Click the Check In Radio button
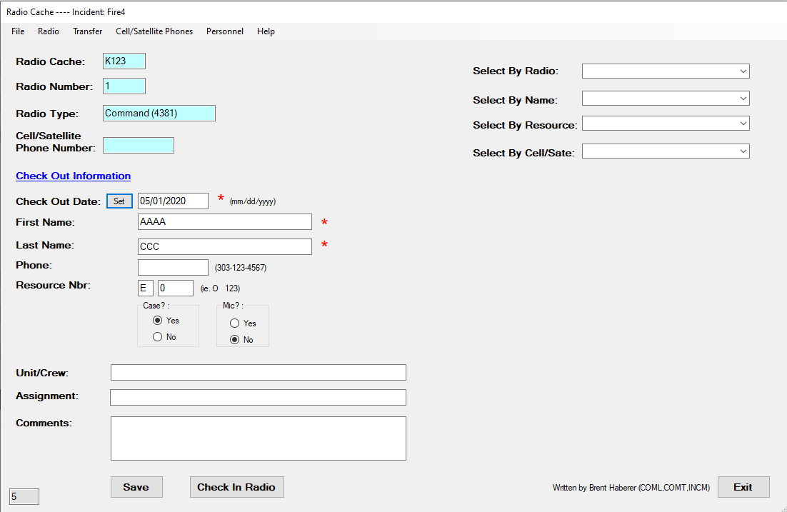This screenshot has width=787, height=512. [237, 487]
